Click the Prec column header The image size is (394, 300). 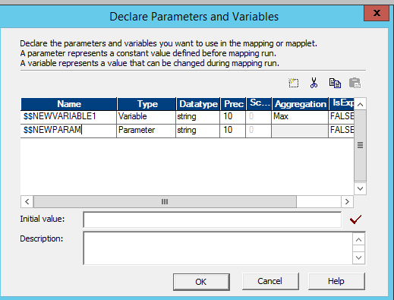pyautogui.click(x=233, y=104)
